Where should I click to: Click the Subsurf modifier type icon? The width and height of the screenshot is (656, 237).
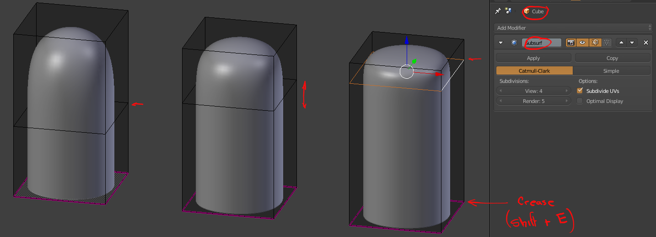click(x=514, y=43)
